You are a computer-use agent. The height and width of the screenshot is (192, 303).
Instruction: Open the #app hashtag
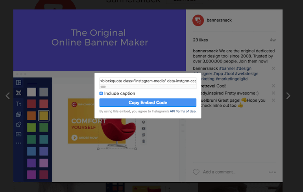(x=218, y=74)
